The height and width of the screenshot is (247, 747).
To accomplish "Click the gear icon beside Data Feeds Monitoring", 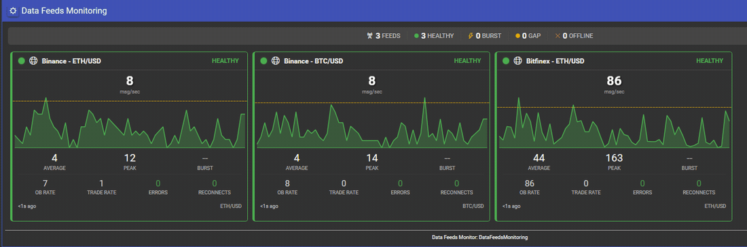I will [14, 10].
